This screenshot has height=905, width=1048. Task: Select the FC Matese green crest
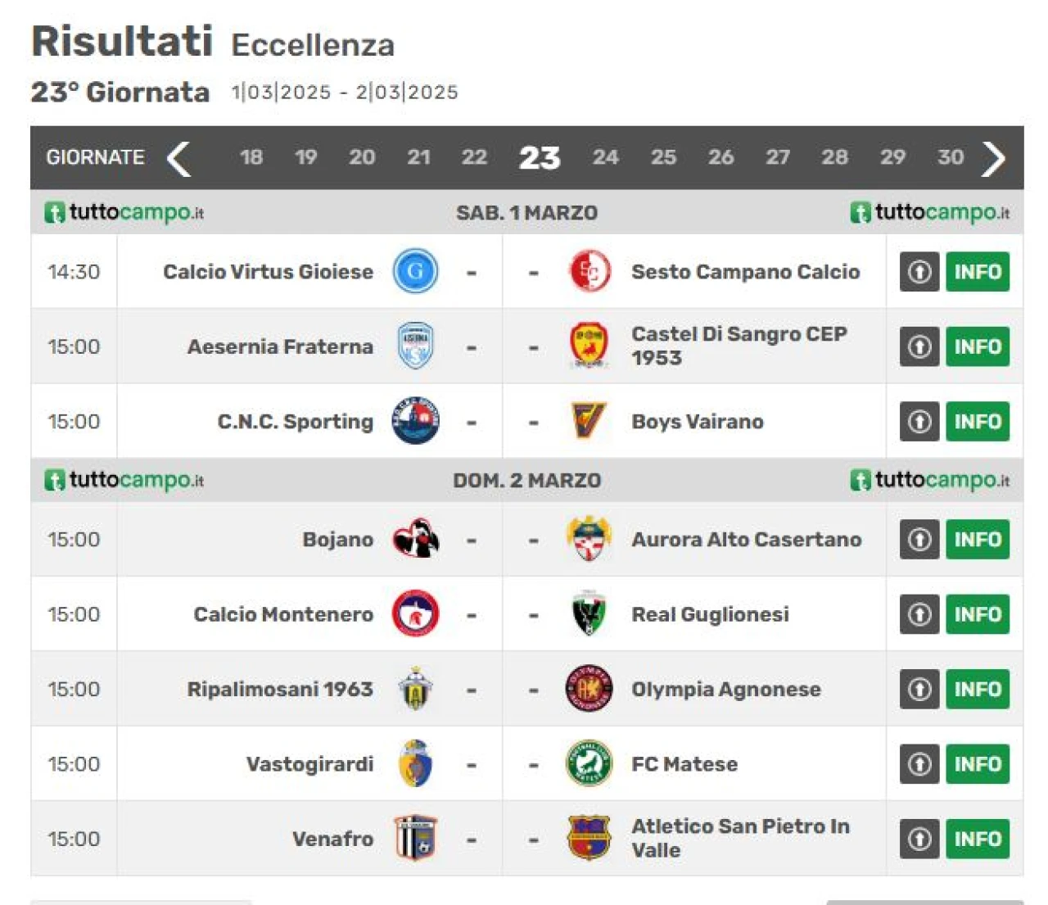(x=589, y=763)
